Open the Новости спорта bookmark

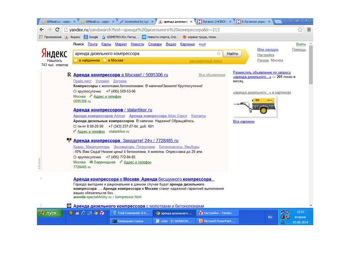(x=160, y=37)
